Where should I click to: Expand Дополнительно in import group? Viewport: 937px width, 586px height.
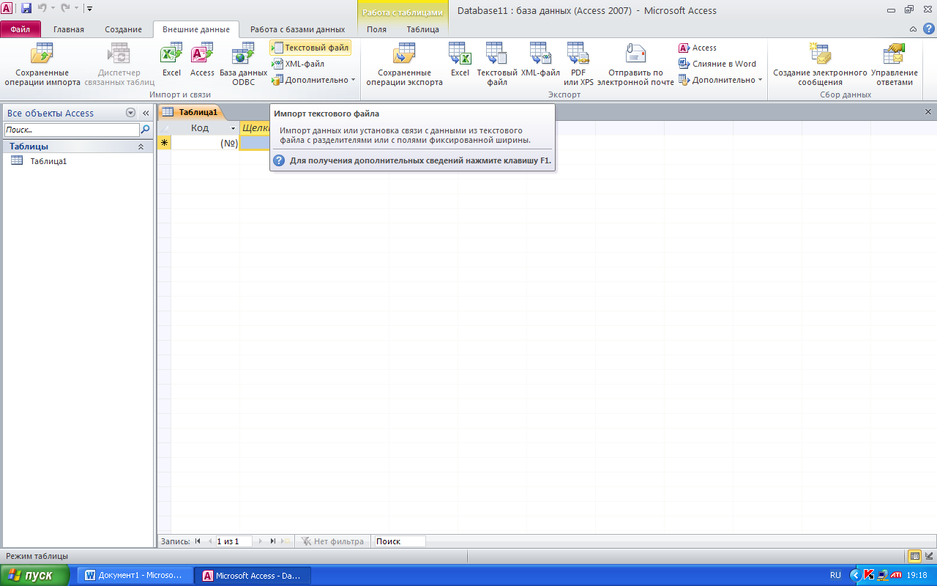(313, 80)
